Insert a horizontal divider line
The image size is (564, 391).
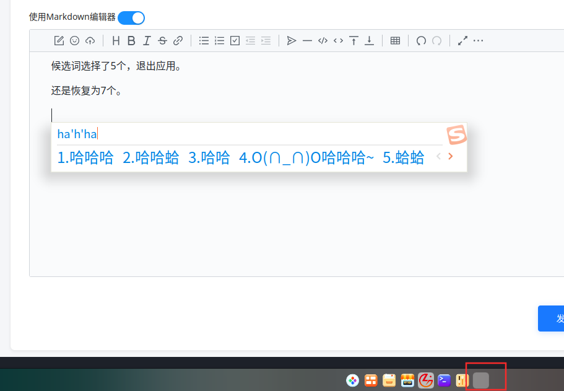coord(307,41)
